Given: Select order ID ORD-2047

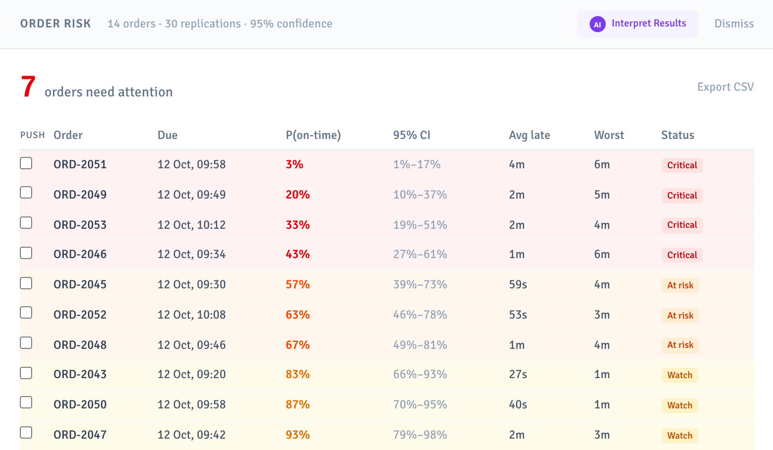Looking at the screenshot, I should 80,435.
